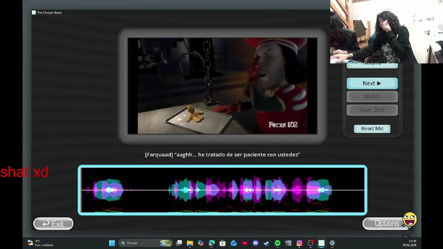Image resolution: width=443 pixels, height=249 pixels.
Task: Click the greyed-out Watch button
Action: [372, 96]
